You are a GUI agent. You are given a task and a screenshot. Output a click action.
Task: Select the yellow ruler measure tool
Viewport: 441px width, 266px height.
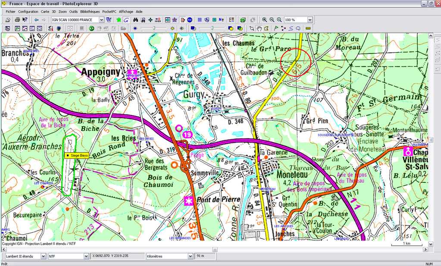308,28
